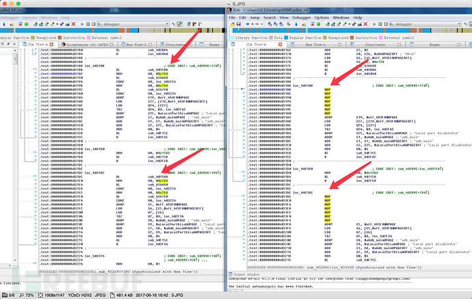
Task: Click the red X icon in right IDA toolbar
Action: 365,24
